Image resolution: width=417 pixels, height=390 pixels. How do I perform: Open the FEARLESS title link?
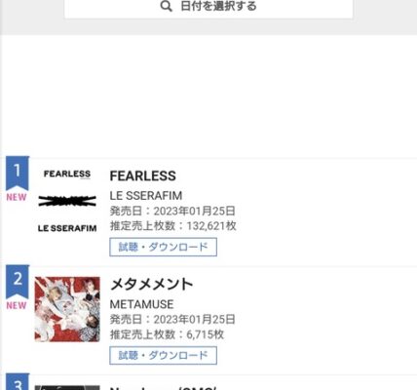tap(143, 175)
